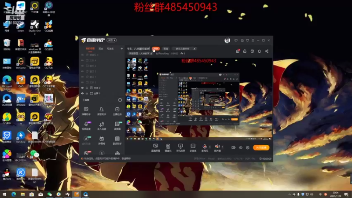Show the hidden 摄像头 4 layer

tap(82, 55)
